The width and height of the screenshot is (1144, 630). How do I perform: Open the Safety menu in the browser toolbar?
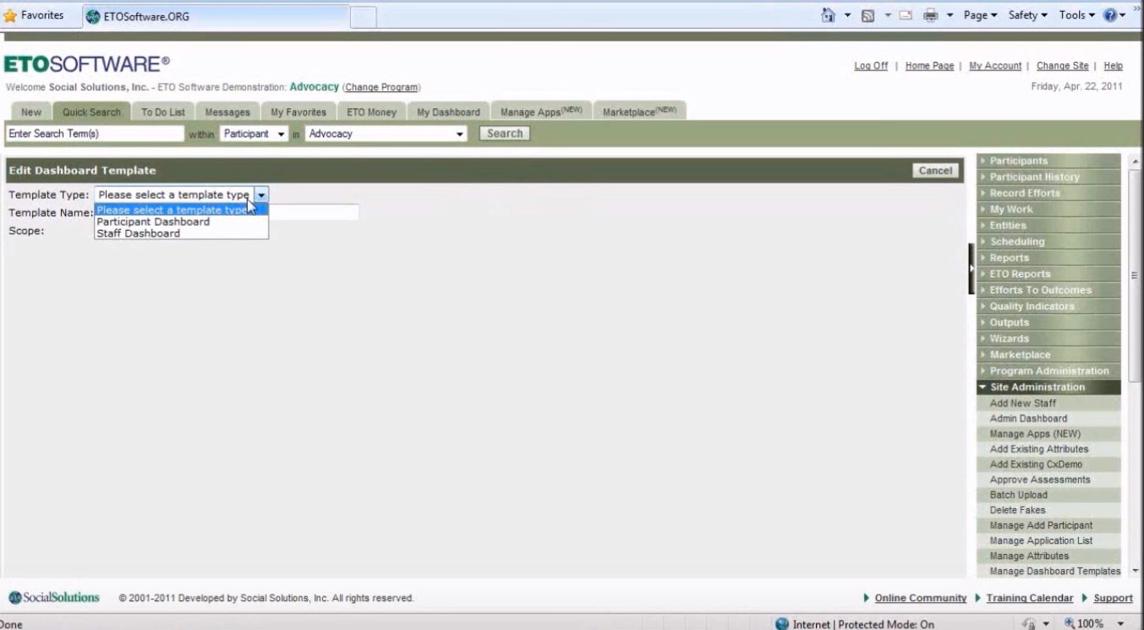tap(1024, 14)
